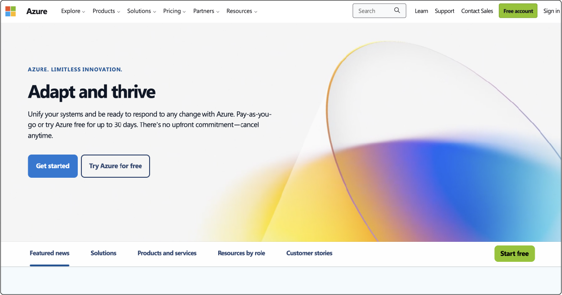Expand the Resources dropdown menu
This screenshot has width=562, height=295.
click(x=242, y=11)
